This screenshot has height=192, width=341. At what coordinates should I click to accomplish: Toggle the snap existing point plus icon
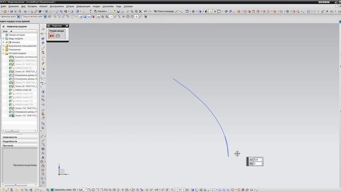pyautogui.click(x=136, y=17)
